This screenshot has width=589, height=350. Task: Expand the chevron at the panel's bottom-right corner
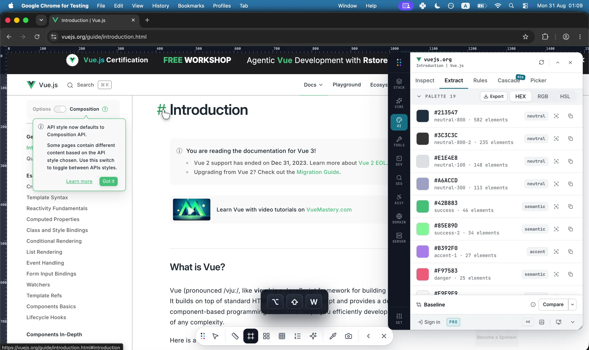tap(573, 322)
